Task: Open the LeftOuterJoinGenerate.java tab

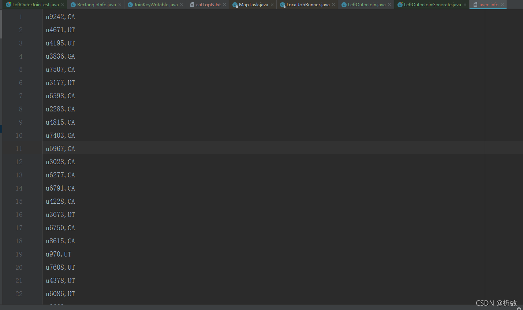Action: [432, 5]
